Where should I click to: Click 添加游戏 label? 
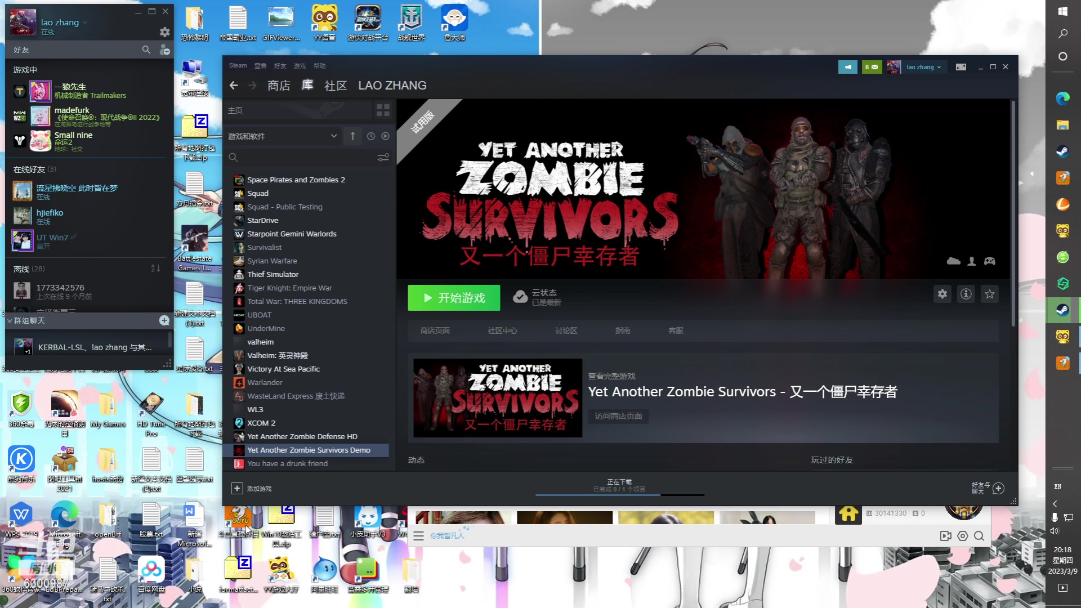point(259,489)
